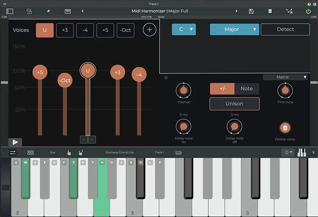Open the gear settings icon near the Interval knob
Screen dimensions: 318x217
coord(166,78)
